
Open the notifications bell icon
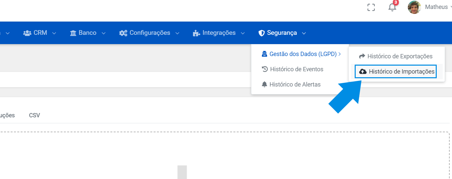(x=393, y=7)
